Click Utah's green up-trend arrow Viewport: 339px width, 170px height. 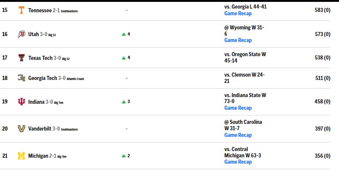click(124, 34)
